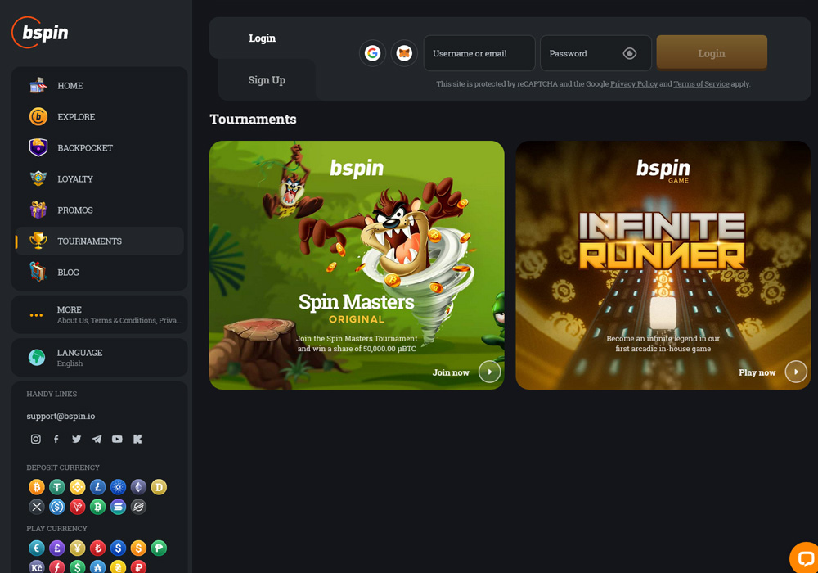Open the Terms of Service link
The width and height of the screenshot is (818, 573).
point(701,84)
